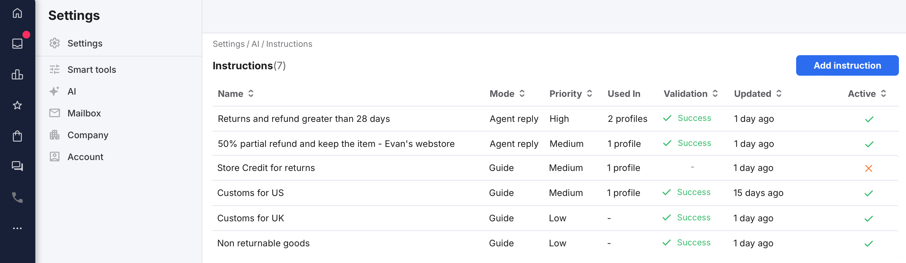Click the star favorites icon

[x=17, y=105]
